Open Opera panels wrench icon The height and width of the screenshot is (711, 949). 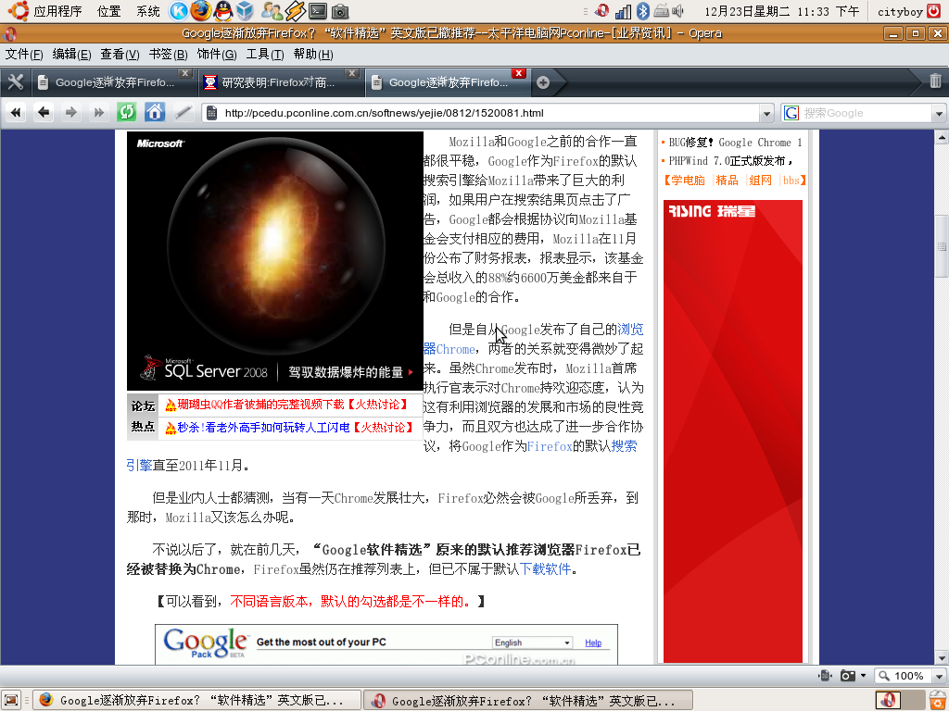16,81
